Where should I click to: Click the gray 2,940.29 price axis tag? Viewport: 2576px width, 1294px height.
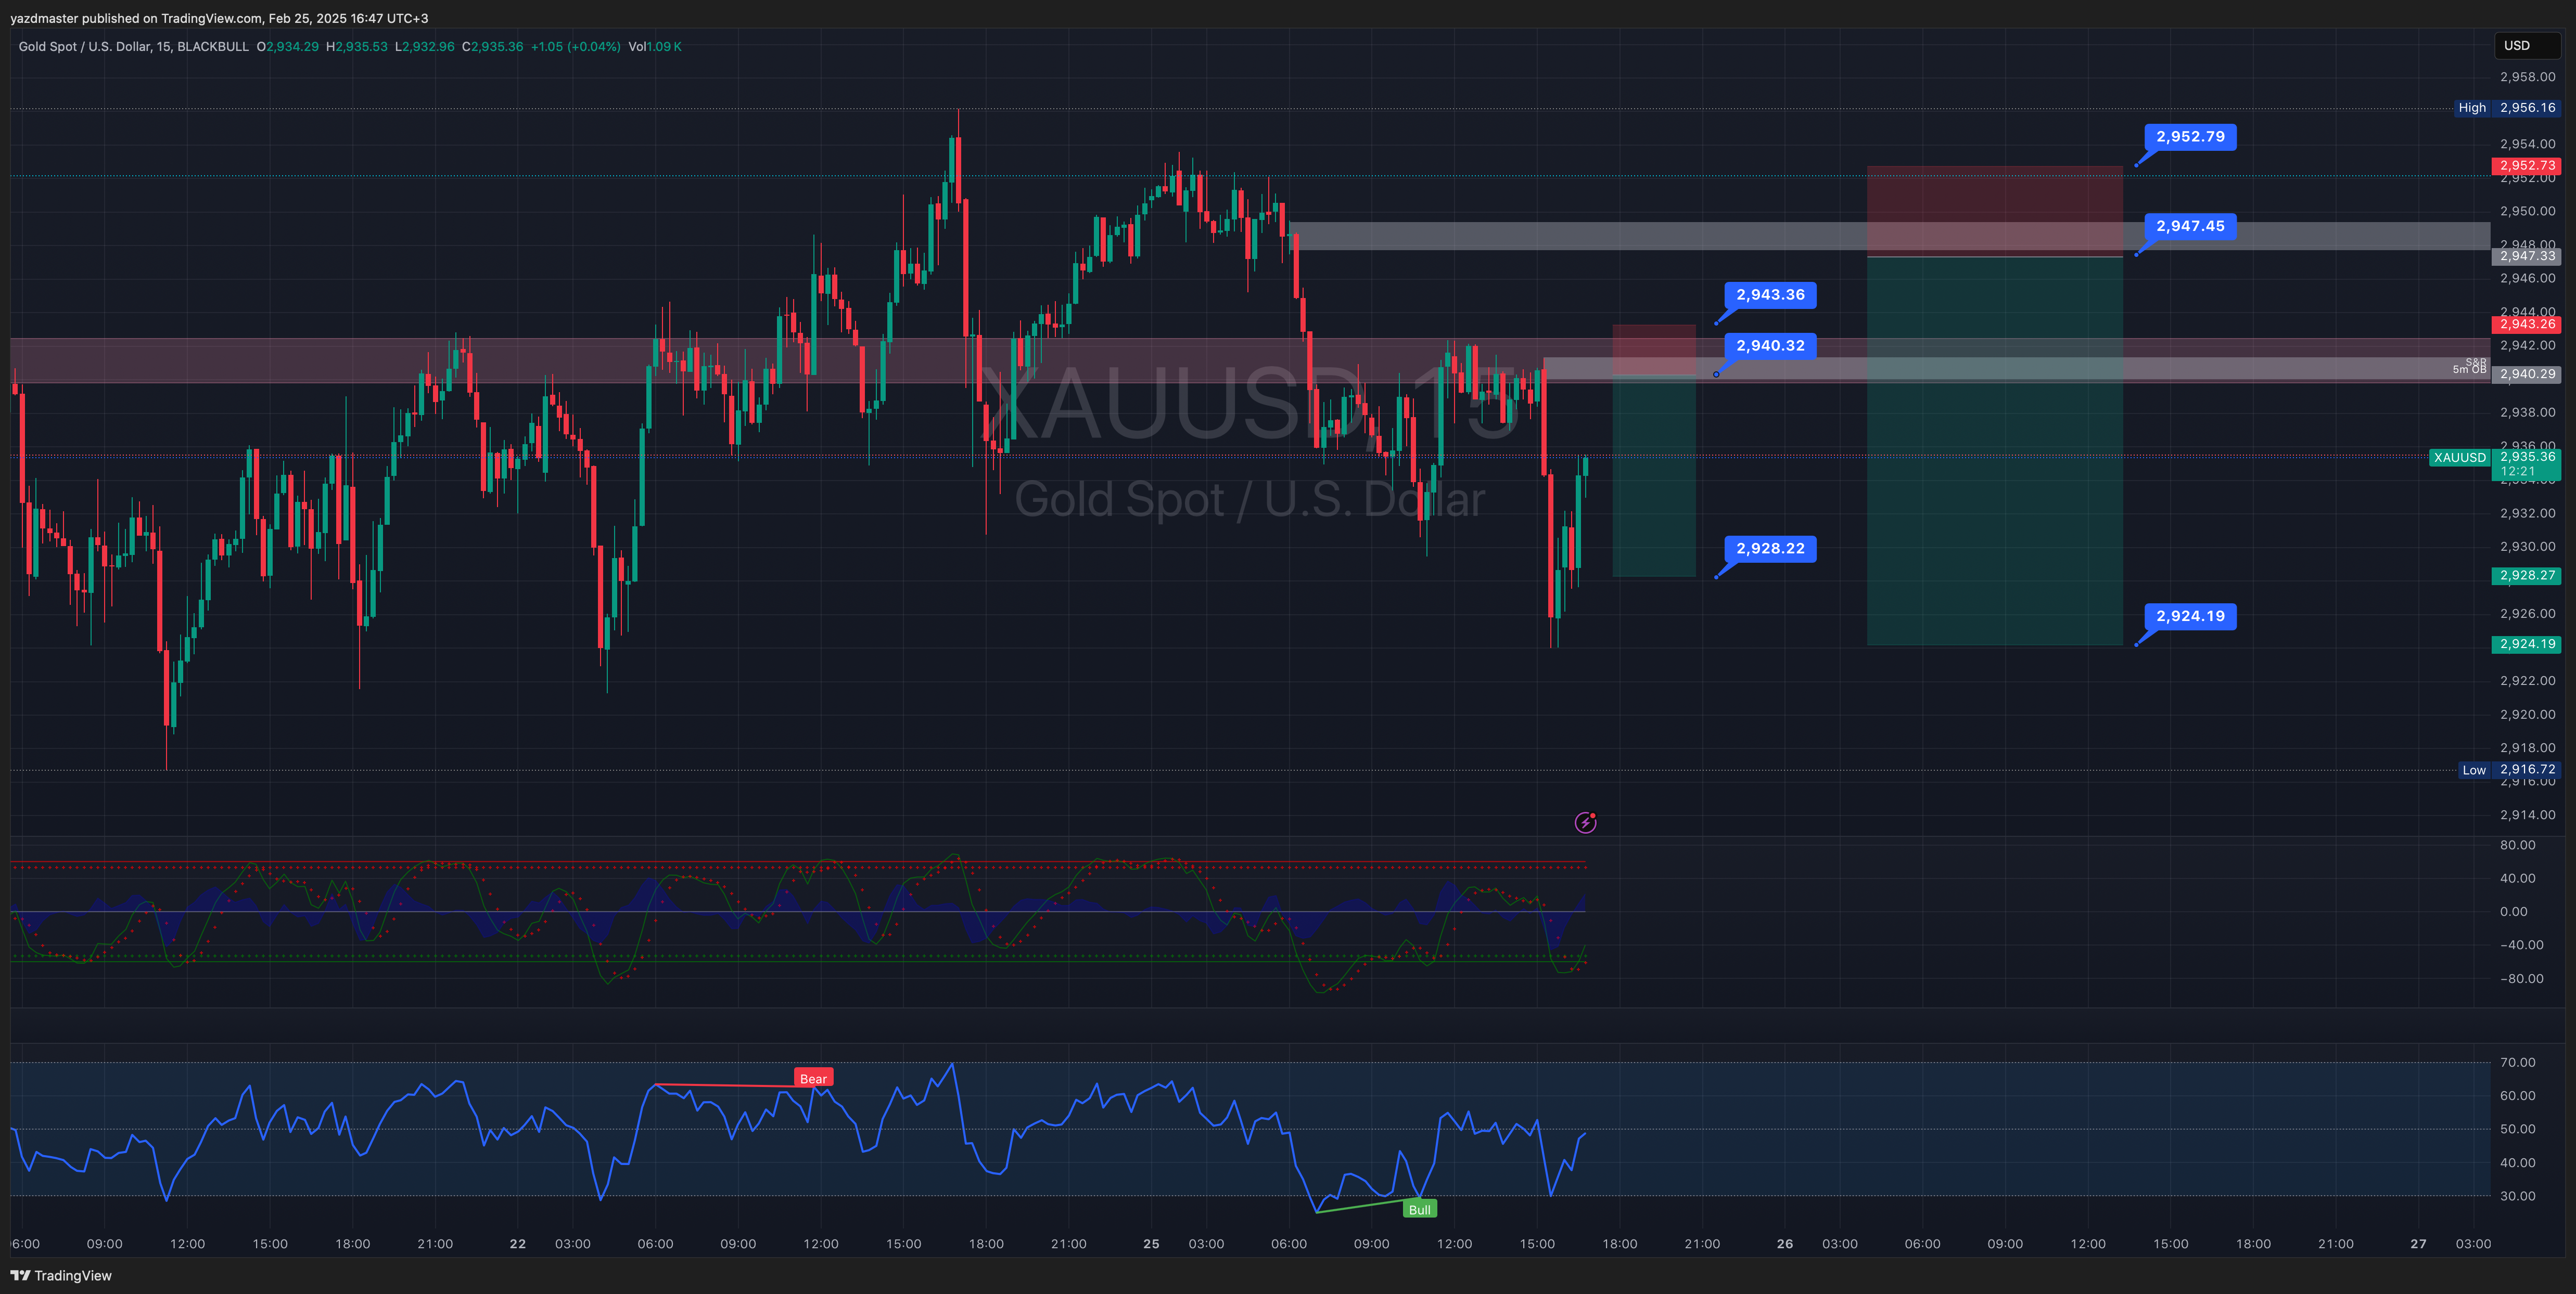[2526, 374]
